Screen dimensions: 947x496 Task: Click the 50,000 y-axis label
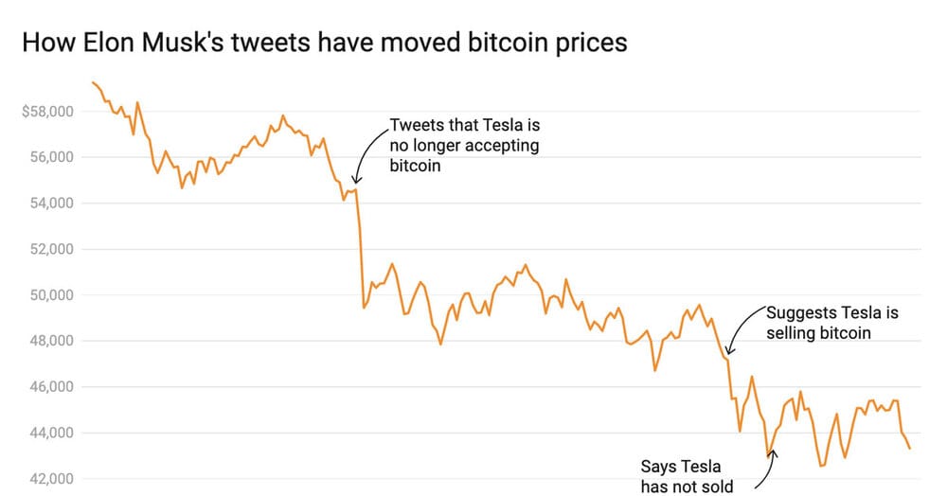52,295
